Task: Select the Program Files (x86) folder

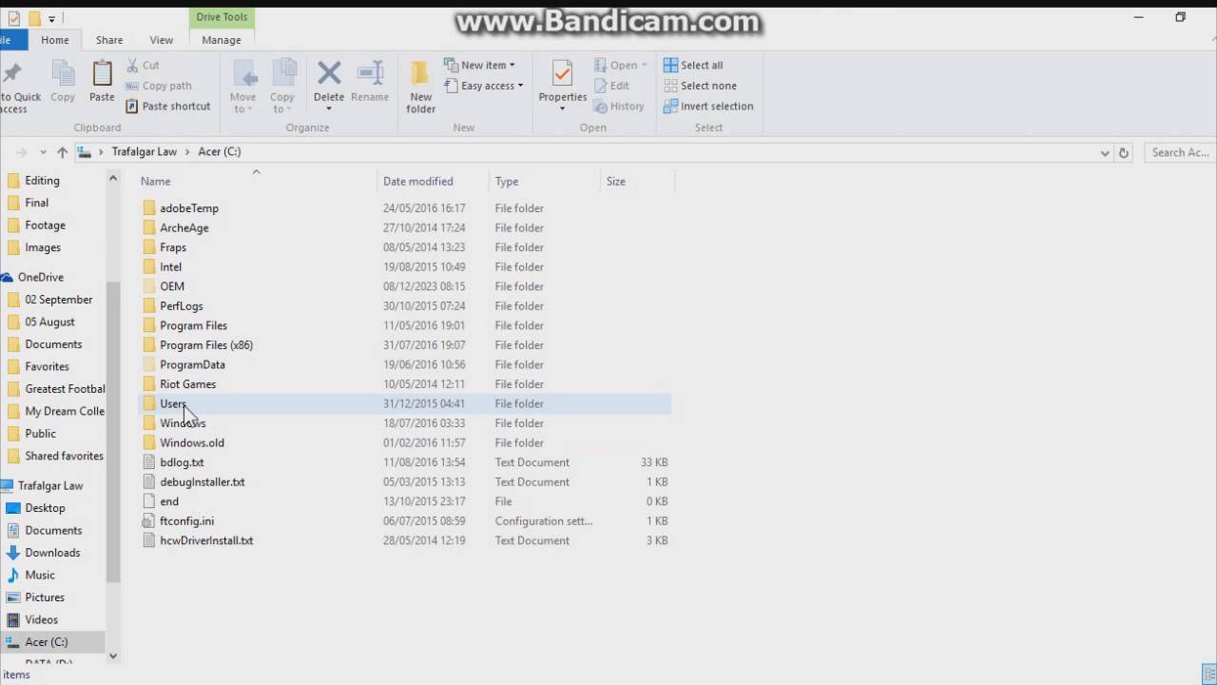Action: point(206,345)
